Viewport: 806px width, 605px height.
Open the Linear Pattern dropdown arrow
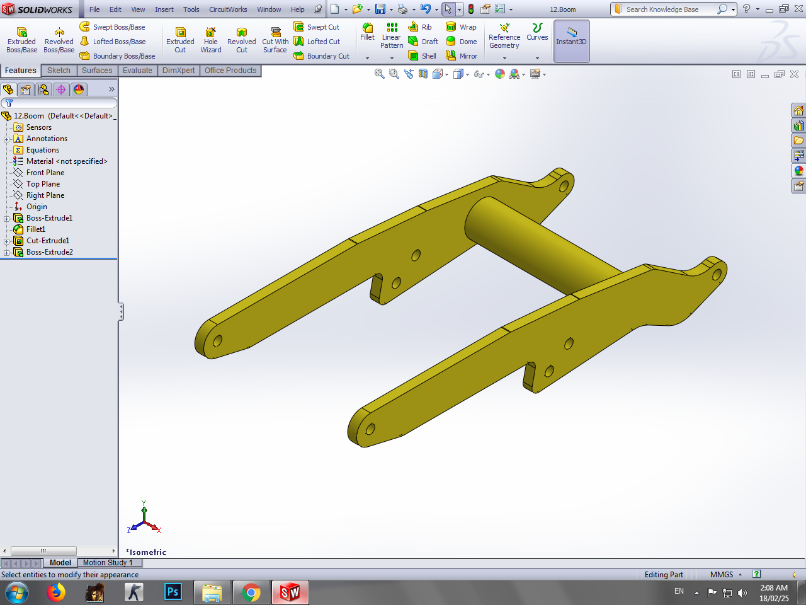tap(392, 58)
